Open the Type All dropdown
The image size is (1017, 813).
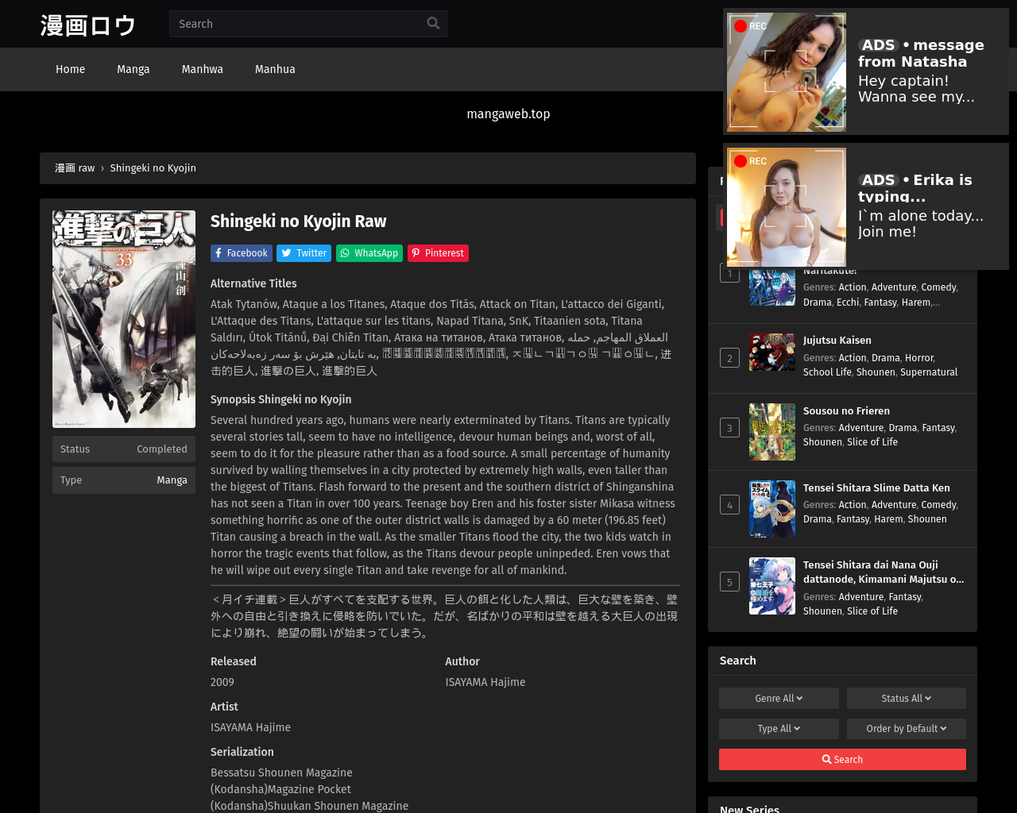[x=779, y=729]
